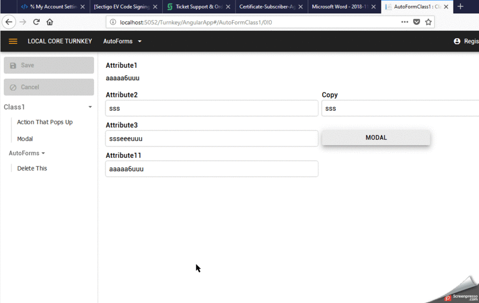The image size is (479, 303).
Task: Show site information icon in address bar
Action: coord(113,22)
